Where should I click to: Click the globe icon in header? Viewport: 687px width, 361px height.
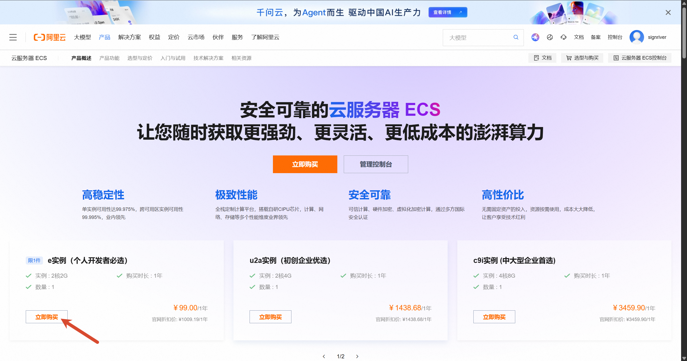[550, 37]
